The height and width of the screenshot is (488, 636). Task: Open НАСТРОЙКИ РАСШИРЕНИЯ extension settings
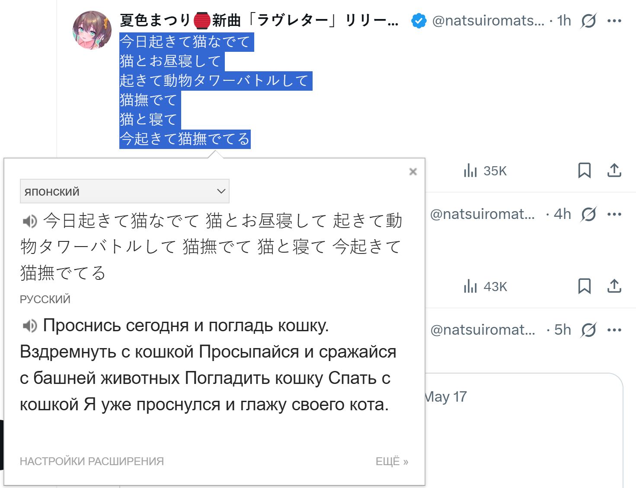[92, 462]
